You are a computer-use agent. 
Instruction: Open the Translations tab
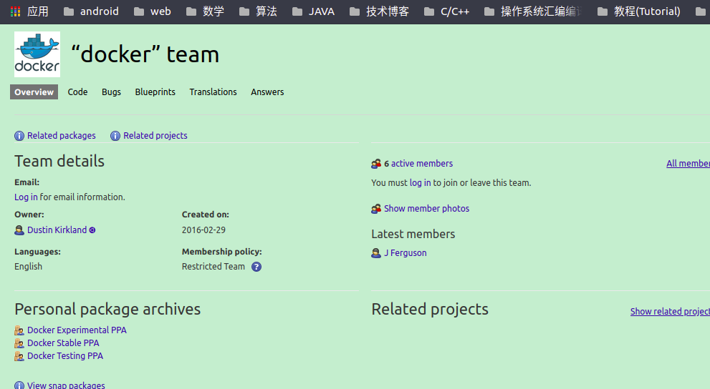point(213,92)
